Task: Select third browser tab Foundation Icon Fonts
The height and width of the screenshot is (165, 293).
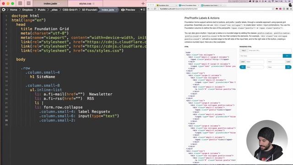Action: point(211,5)
